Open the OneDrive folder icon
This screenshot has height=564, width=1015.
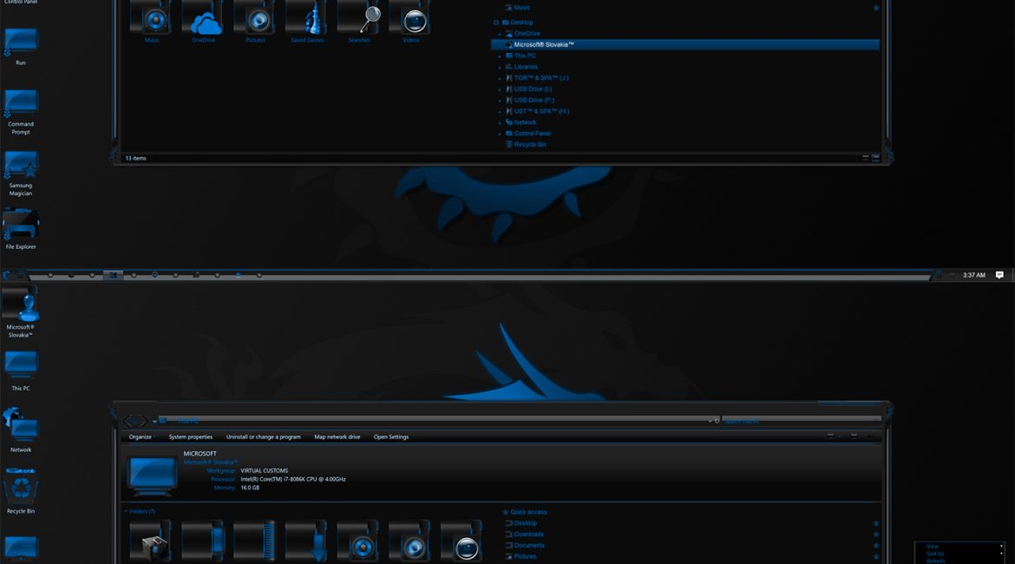(x=203, y=19)
